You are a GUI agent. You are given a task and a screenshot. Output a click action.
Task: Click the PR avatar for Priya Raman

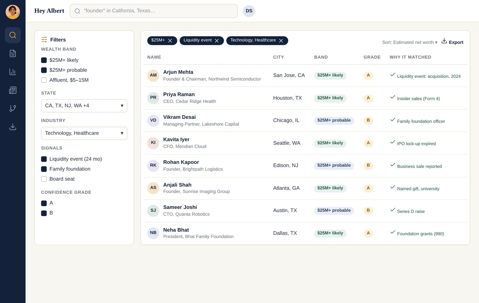pos(153,98)
